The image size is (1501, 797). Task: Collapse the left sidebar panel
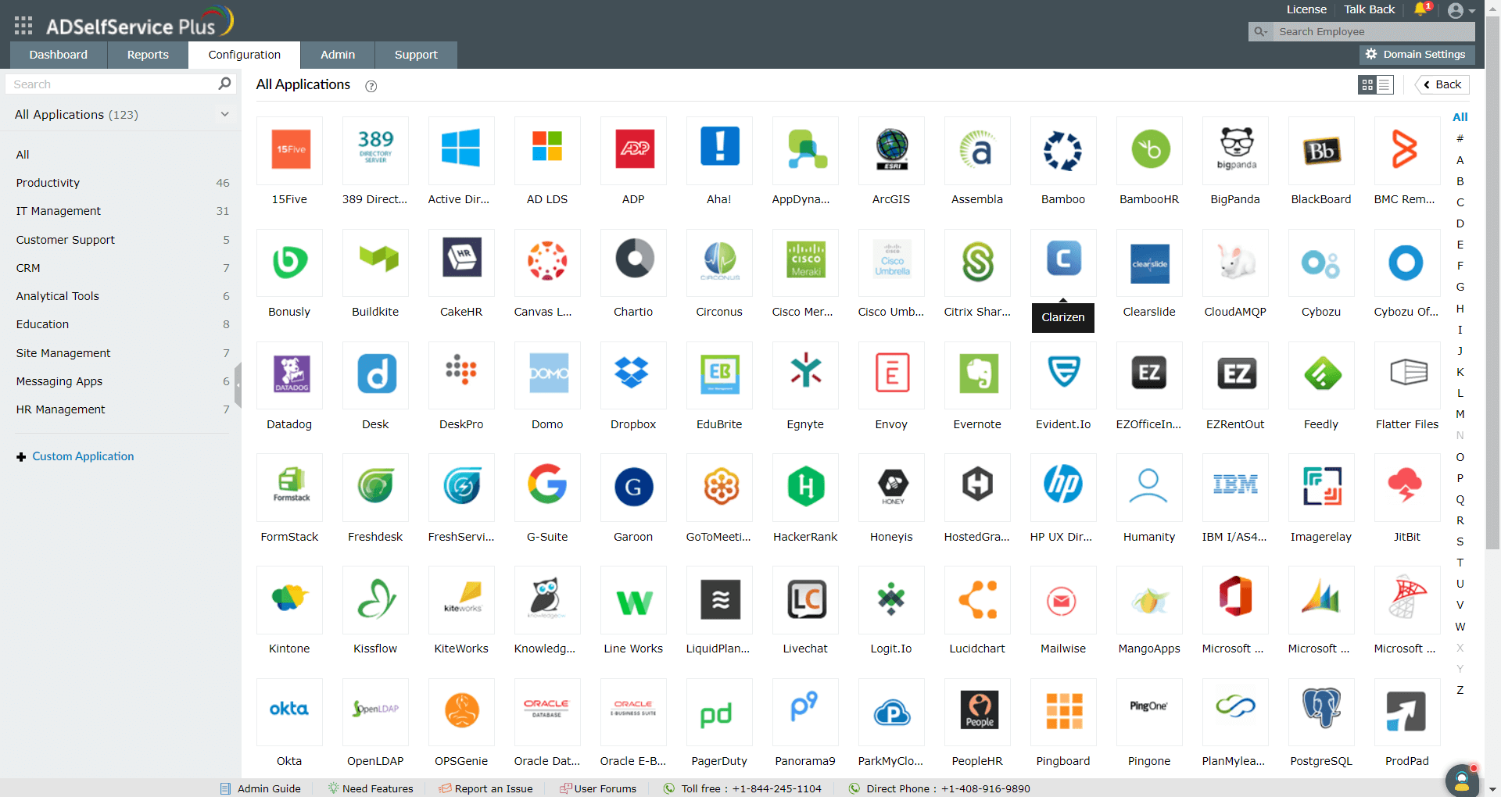[238, 385]
